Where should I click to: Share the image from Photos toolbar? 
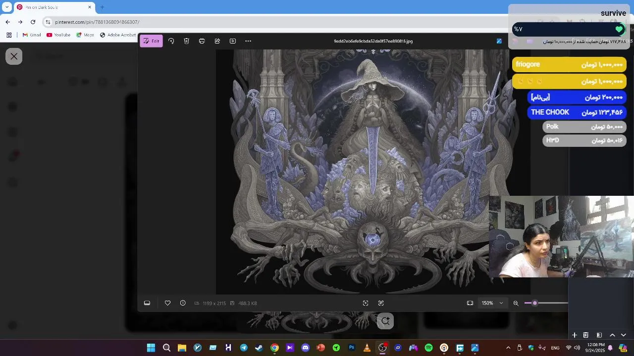tap(217, 41)
